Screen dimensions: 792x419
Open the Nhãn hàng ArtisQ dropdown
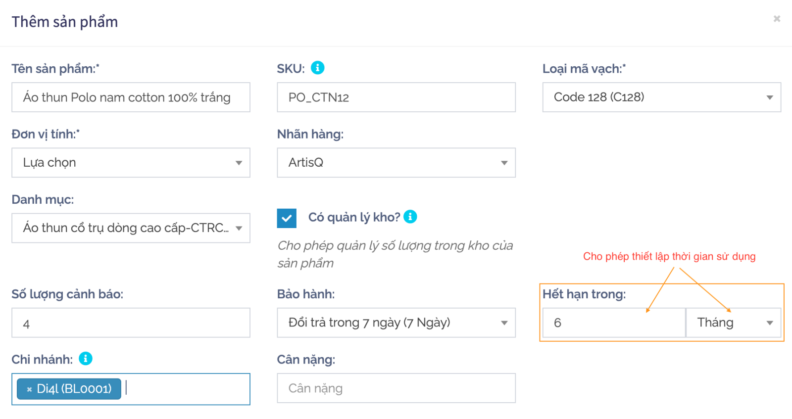point(396,163)
